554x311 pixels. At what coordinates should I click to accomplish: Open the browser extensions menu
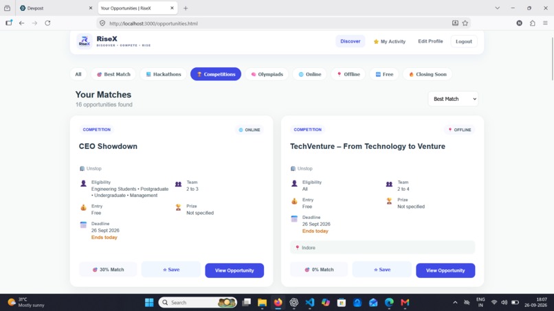(532, 23)
